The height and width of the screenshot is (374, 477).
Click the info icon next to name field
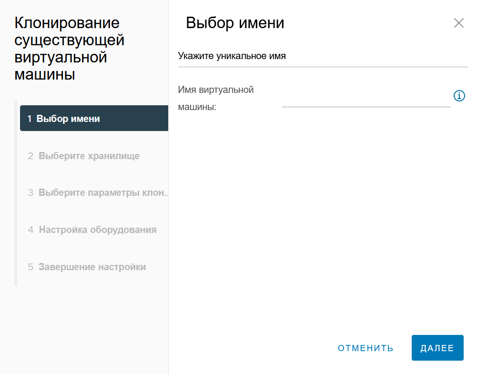point(459,96)
